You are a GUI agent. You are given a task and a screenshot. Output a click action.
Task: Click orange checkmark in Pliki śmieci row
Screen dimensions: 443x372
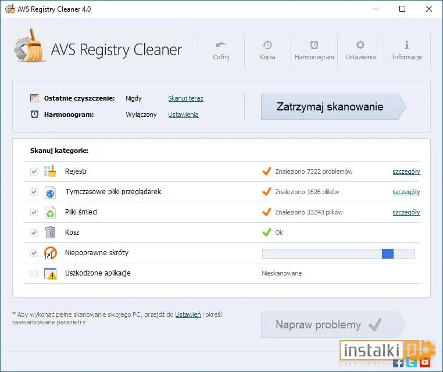(x=267, y=212)
